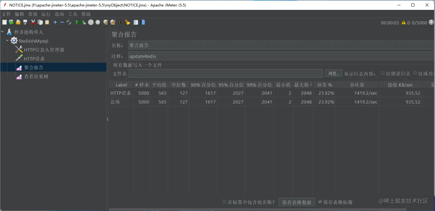
Task: Toggle the 仅错误日志 checkbox
Action: click(x=383, y=73)
